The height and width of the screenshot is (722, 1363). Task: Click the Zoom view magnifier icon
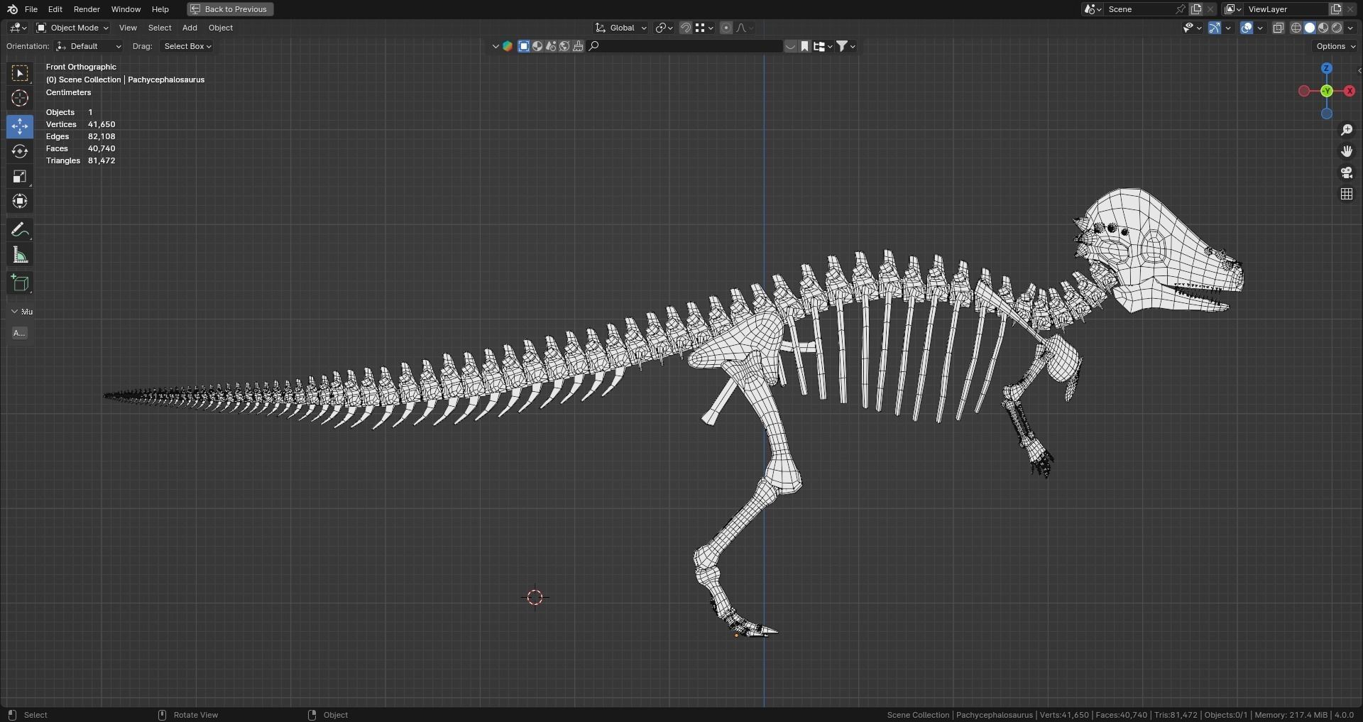tap(1347, 130)
